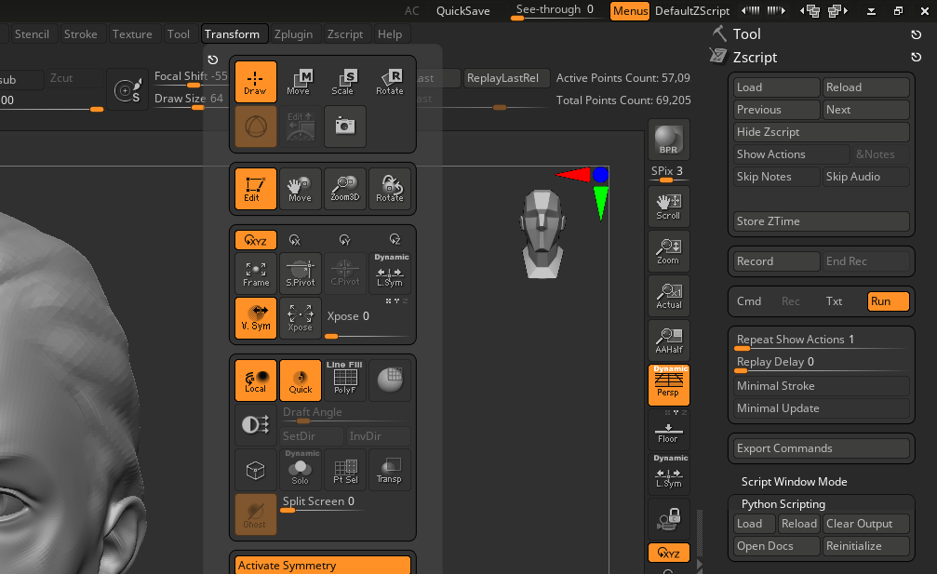This screenshot has height=574, width=937.
Task: Click the Rotate lock icon in Transform palette
Action: point(390,189)
